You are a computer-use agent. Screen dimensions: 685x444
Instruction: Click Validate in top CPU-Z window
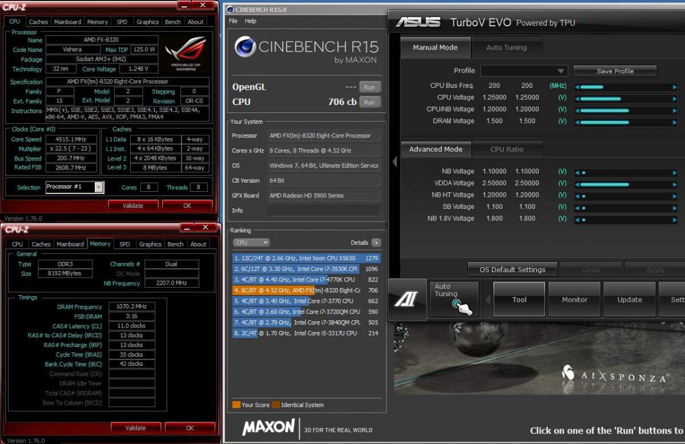tap(133, 205)
